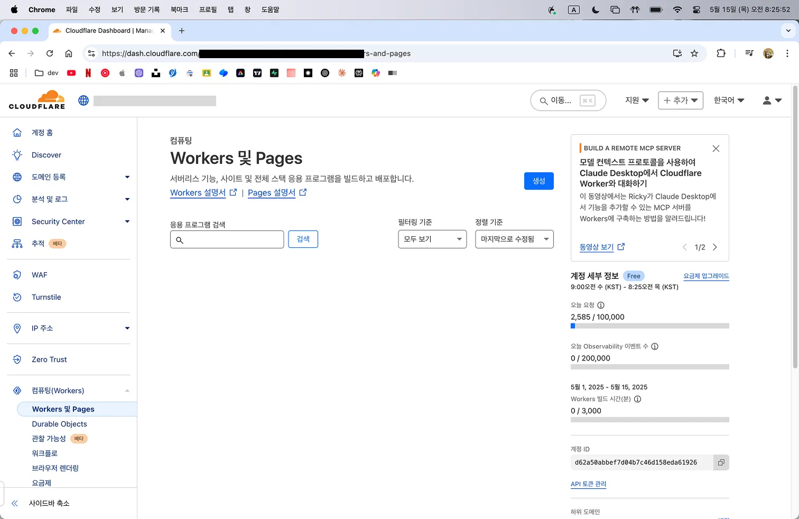Image resolution: width=799 pixels, height=519 pixels.
Task: Expand the 도메인 등록 sidebar section
Action: point(127,177)
